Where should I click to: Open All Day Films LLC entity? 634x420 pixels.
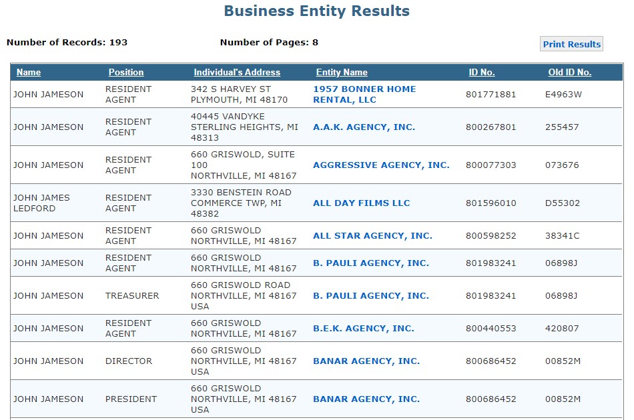(x=362, y=203)
